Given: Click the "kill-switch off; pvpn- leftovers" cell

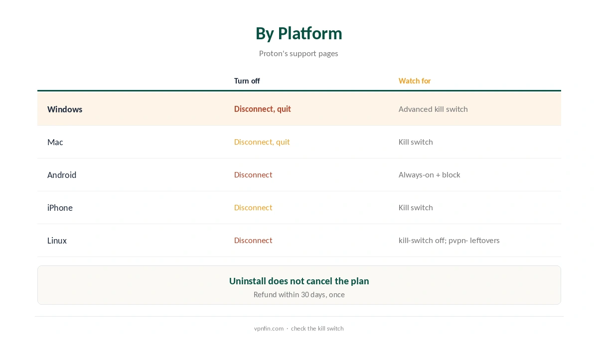Looking at the screenshot, I should click(449, 240).
